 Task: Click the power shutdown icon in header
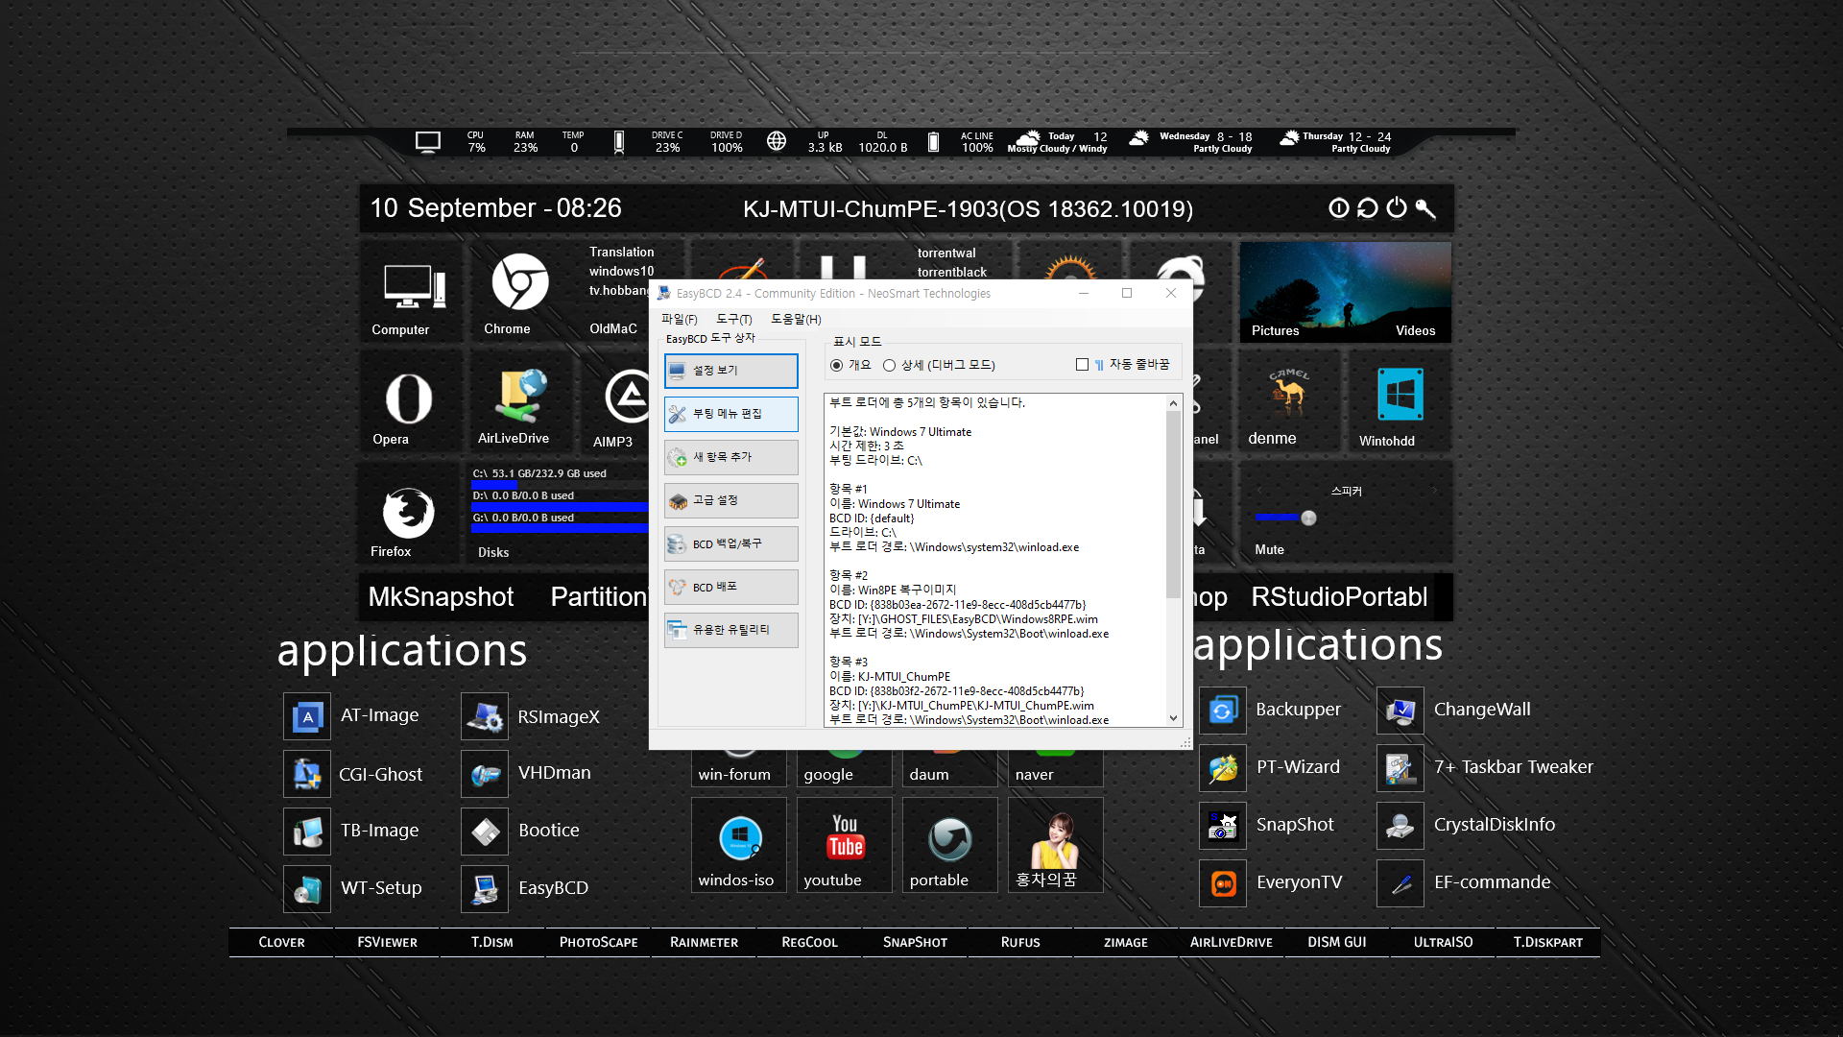click(x=1397, y=207)
